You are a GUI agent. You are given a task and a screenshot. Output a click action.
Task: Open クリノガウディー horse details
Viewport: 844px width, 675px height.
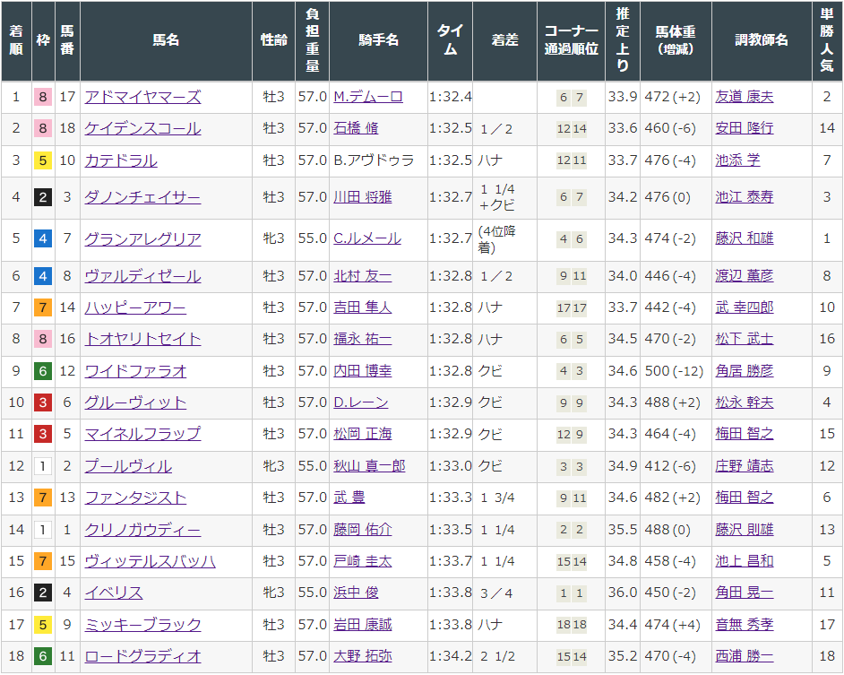pos(142,530)
